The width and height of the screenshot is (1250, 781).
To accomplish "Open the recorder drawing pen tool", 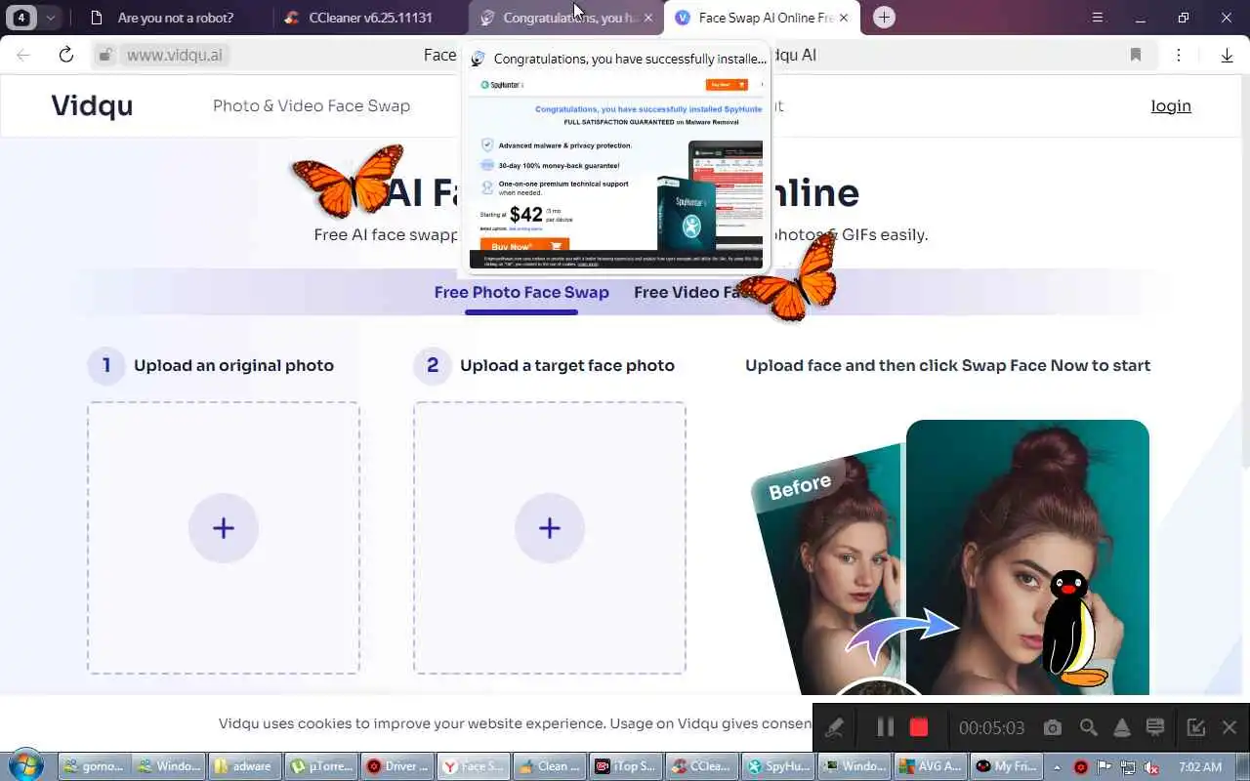I will point(834,727).
